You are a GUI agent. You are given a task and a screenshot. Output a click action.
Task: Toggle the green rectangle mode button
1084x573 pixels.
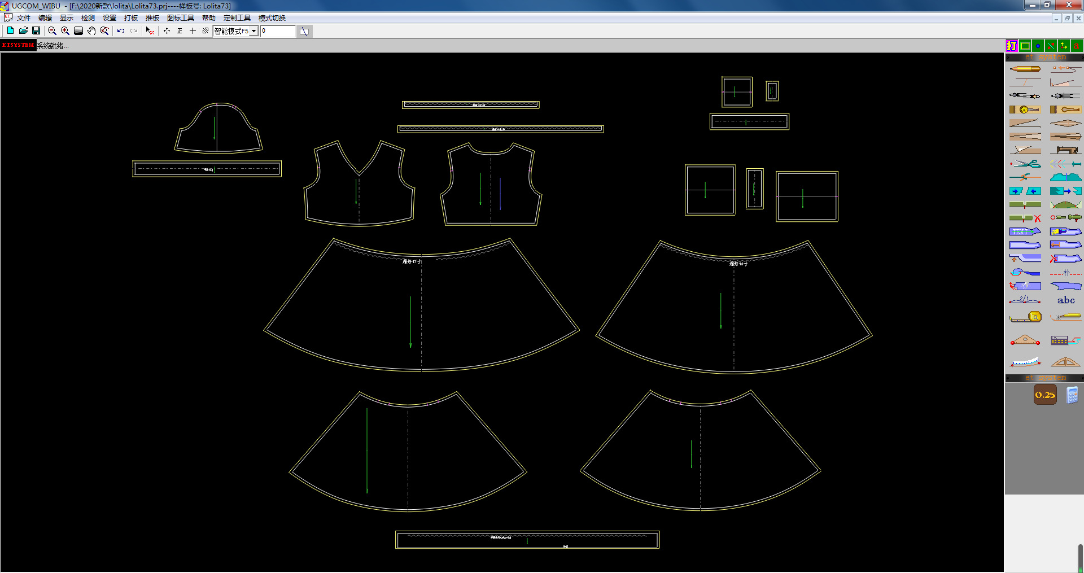click(1025, 46)
